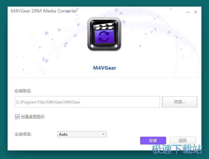The image size is (209, 159).
Task: Open the 安装语言 Auto dropdown
Action: pos(82,134)
